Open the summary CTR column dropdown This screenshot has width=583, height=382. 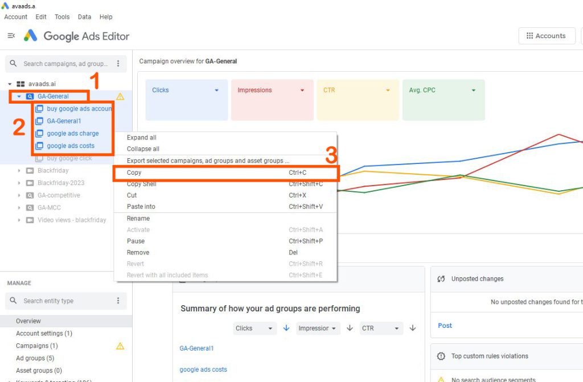coord(381,328)
